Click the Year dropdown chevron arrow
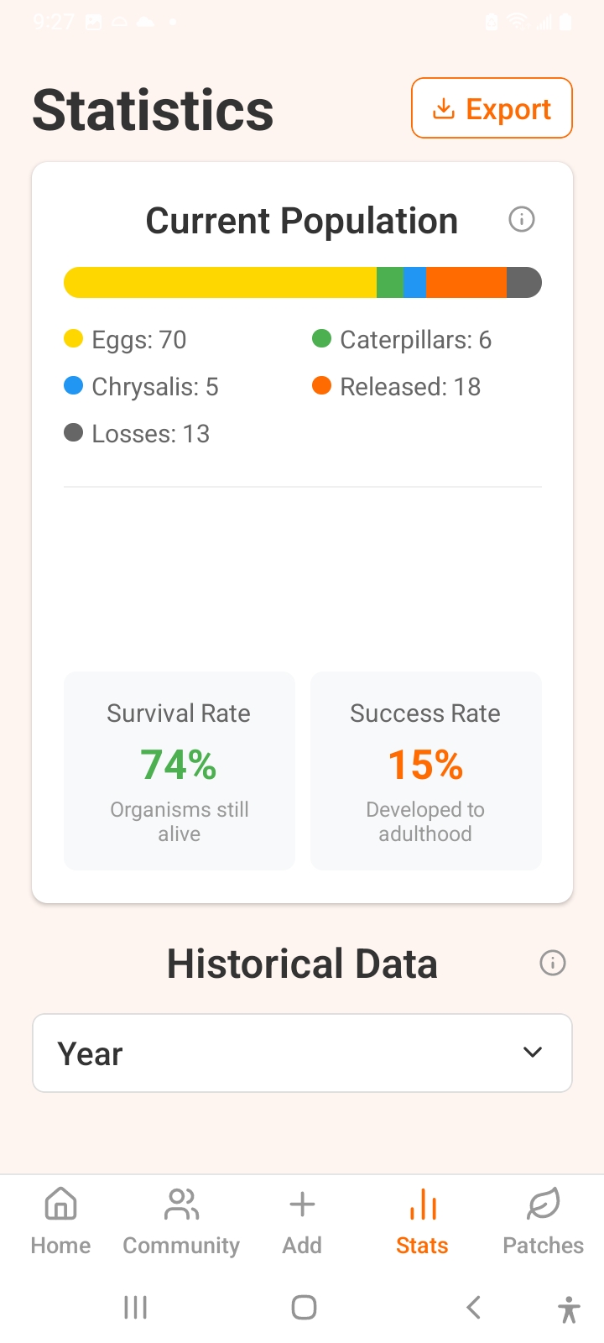Screen dimensions: 604x1343 coord(533,1053)
